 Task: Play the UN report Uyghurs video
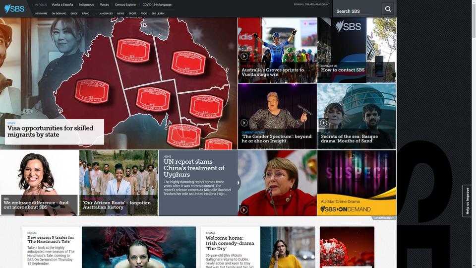[244, 210]
